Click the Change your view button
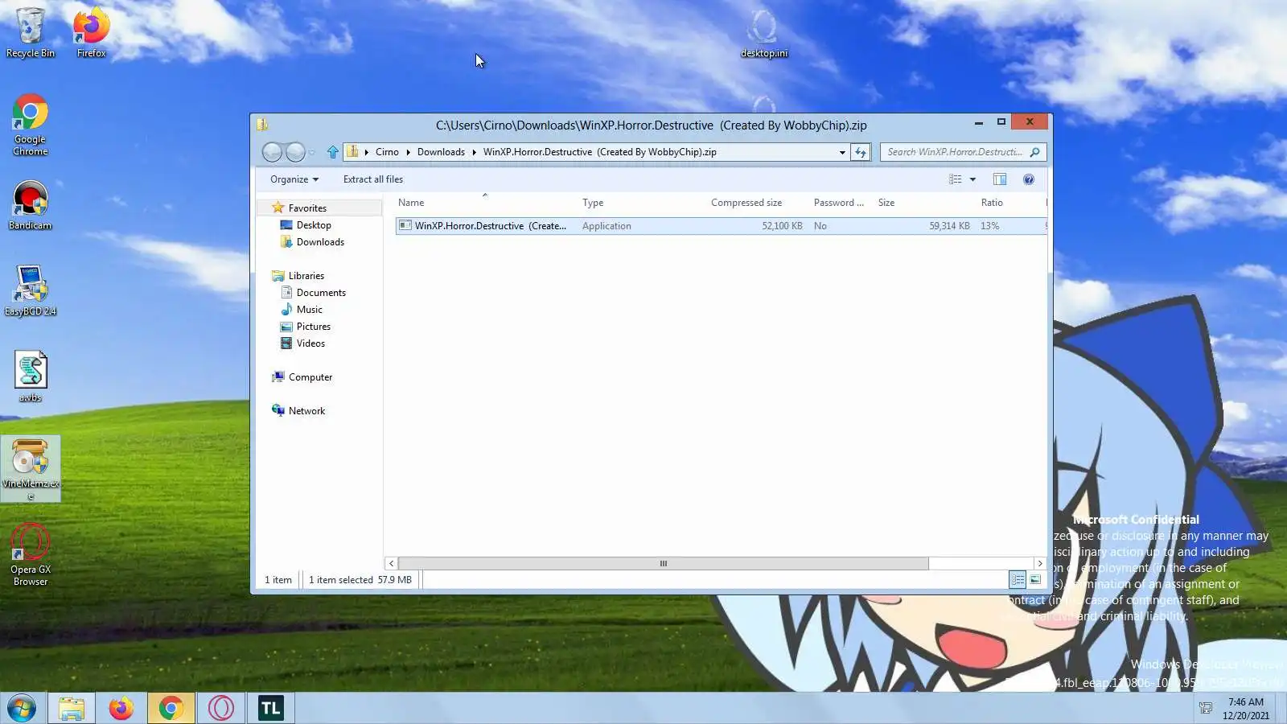This screenshot has height=724, width=1287. (956, 179)
